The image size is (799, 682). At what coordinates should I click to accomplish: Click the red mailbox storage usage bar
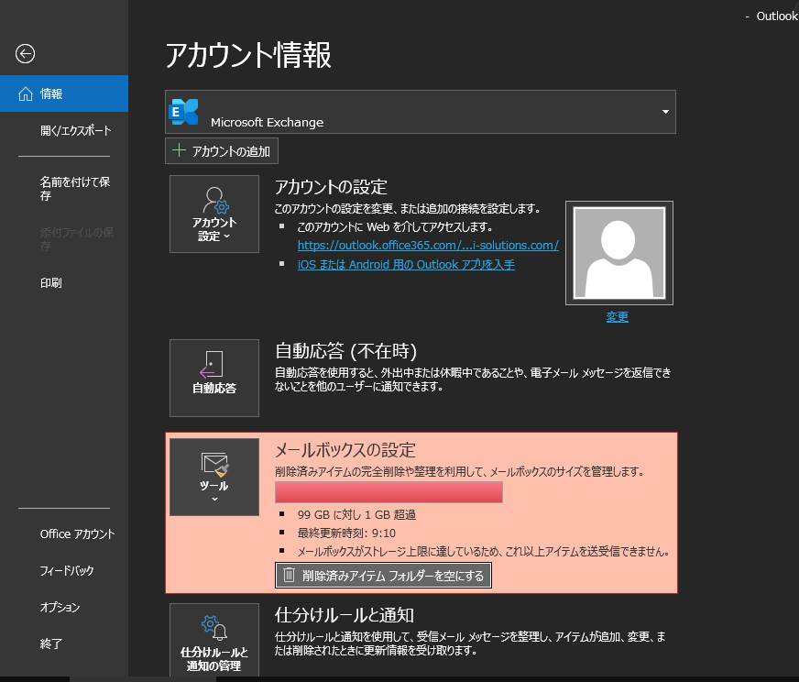(389, 492)
